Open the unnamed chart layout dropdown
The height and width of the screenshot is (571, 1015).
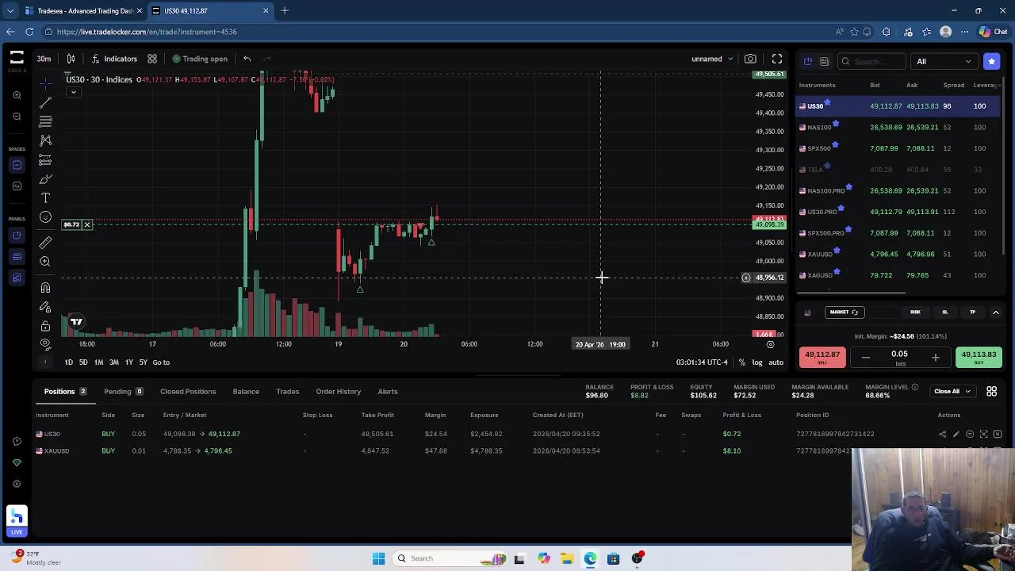[711, 59]
